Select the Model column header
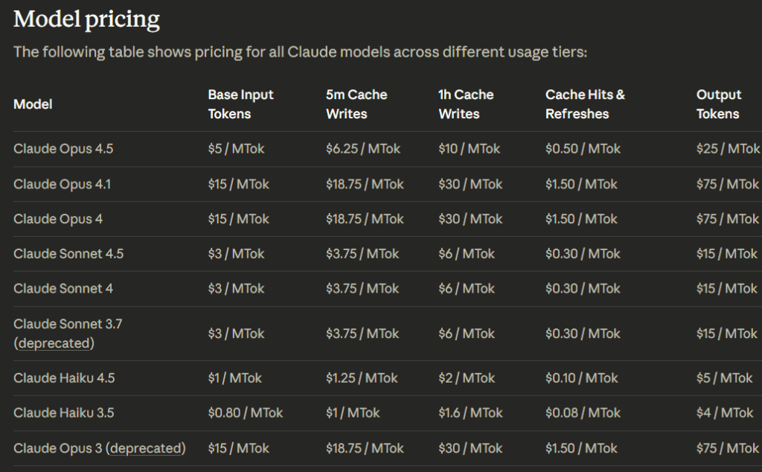 pyautogui.click(x=33, y=104)
